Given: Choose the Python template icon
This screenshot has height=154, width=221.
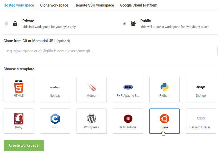Looking at the screenshot, I should tap(165, 87).
